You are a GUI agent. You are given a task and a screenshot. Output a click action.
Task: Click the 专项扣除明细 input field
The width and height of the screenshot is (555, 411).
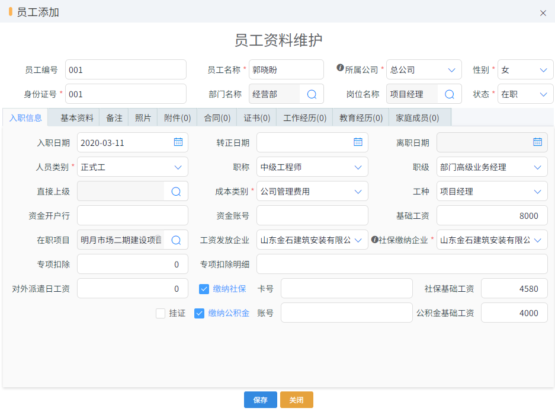(402, 264)
